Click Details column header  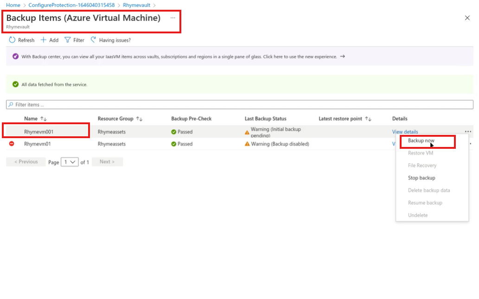(x=400, y=119)
